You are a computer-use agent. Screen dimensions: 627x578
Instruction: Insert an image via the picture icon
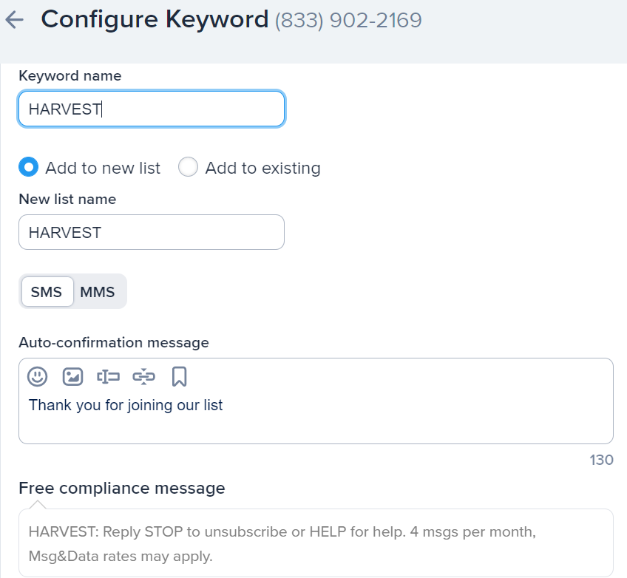pyautogui.click(x=72, y=377)
